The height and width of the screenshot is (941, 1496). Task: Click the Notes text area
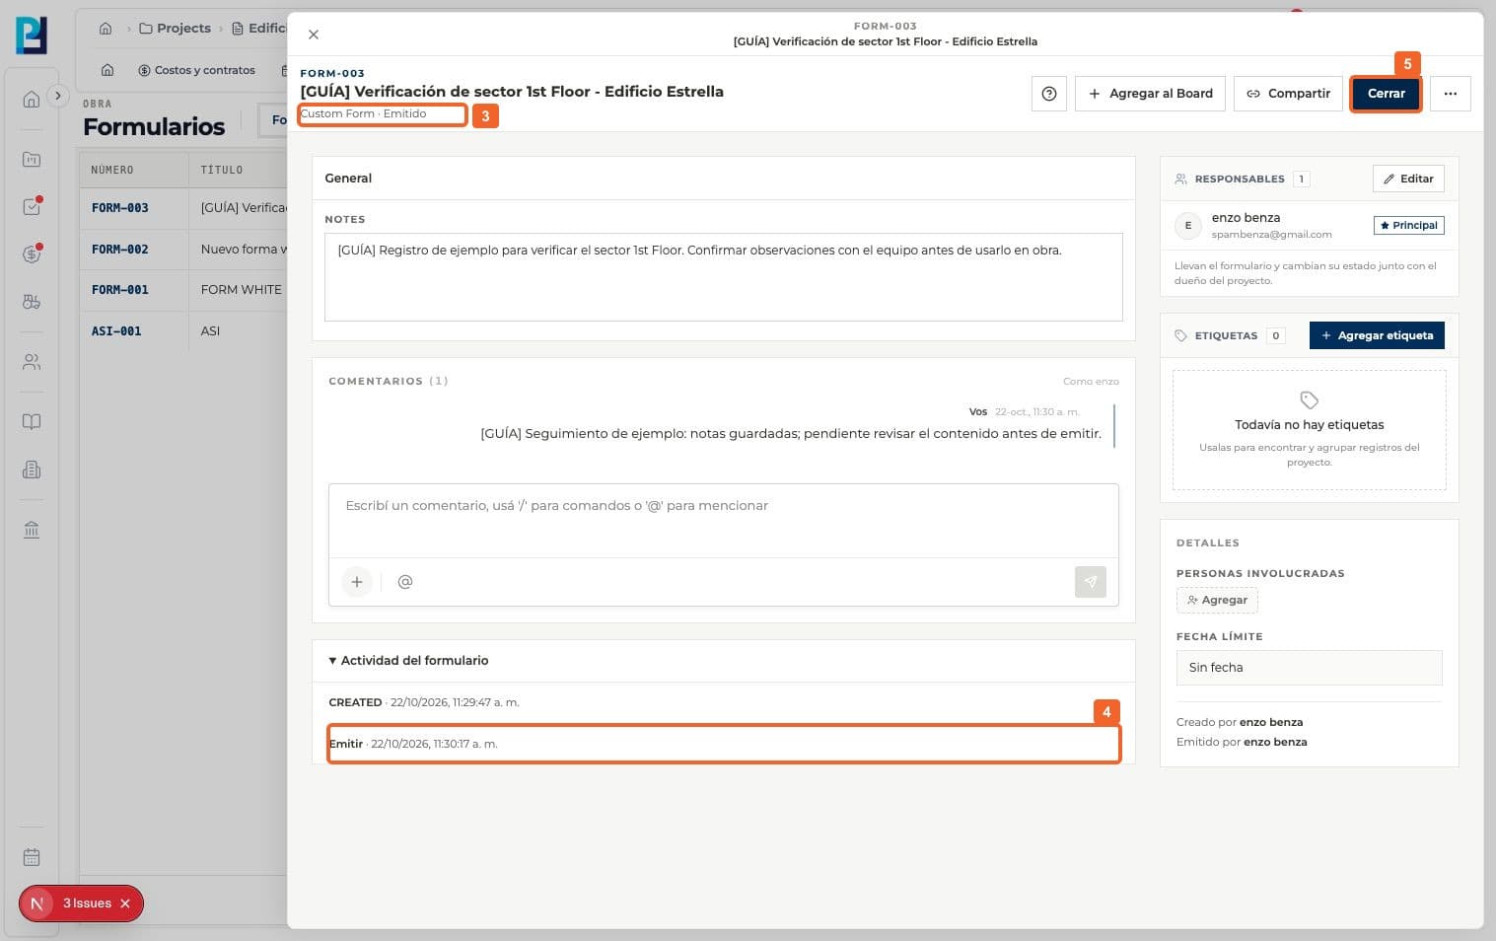click(724, 277)
